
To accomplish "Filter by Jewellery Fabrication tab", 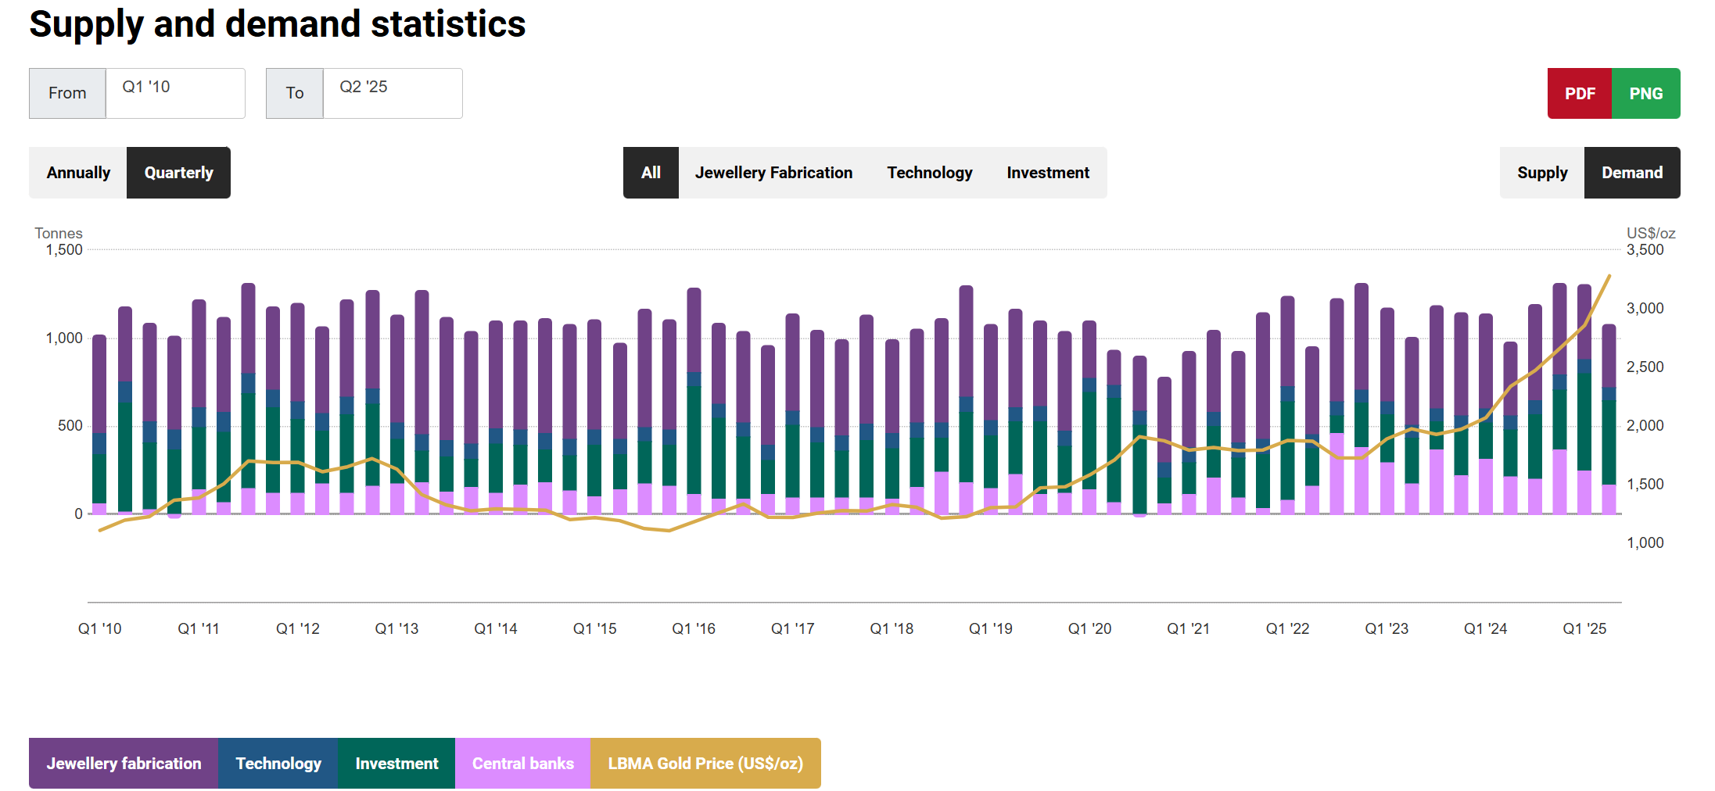I will (x=773, y=173).
